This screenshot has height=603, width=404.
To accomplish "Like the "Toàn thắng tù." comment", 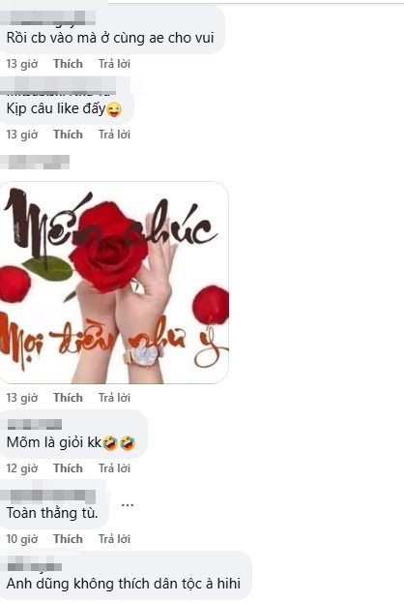I will pos(68,539).
